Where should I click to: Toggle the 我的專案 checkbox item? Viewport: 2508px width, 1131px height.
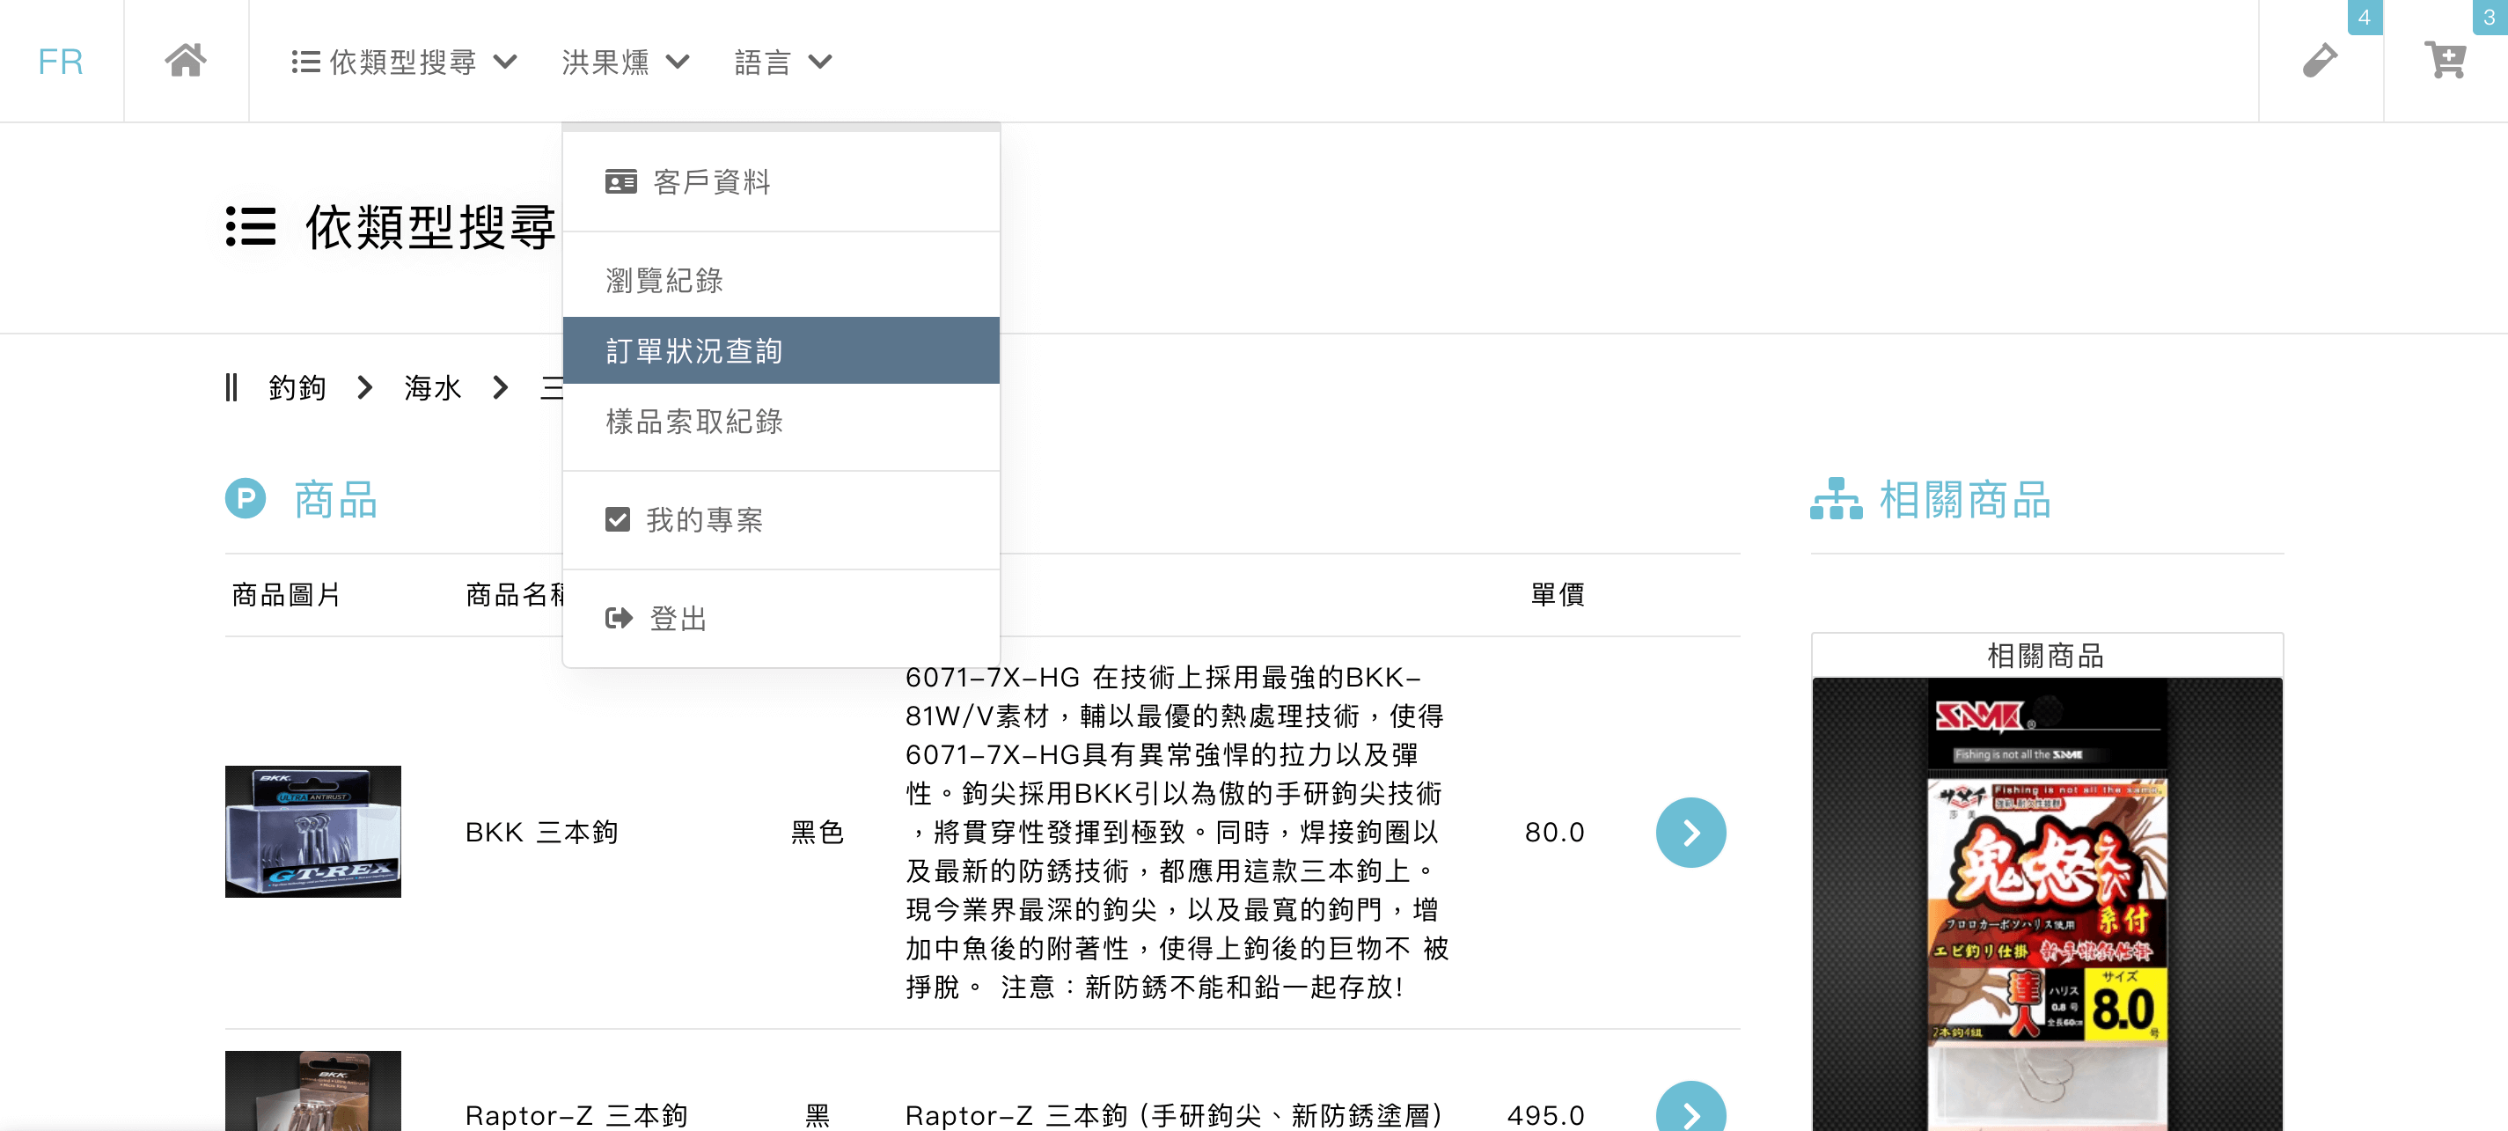coord(617,519)
